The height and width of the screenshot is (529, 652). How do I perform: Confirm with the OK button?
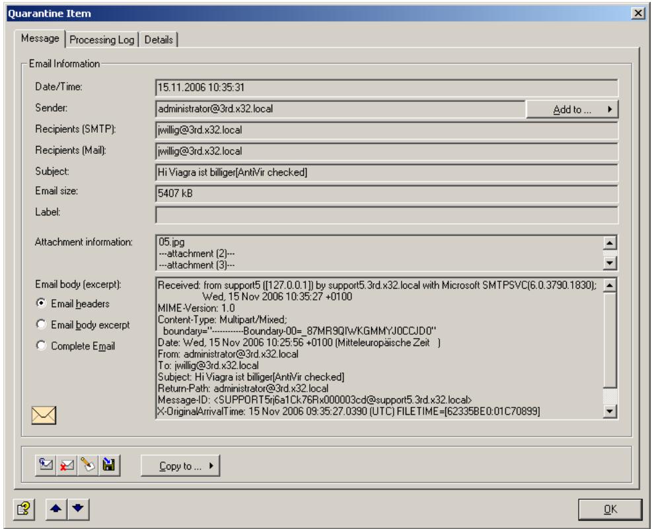click(610, 509)
